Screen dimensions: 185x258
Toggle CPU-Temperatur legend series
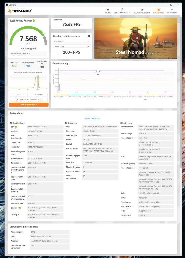[x=76, y=96]
